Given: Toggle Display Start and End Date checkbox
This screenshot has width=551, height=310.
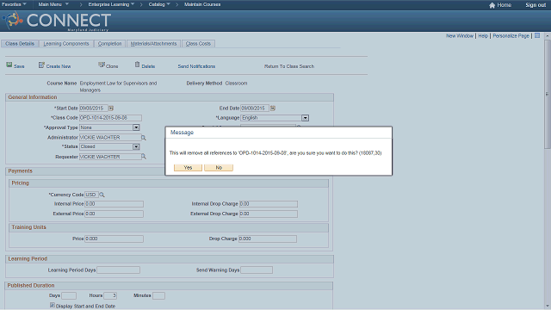Looking at the screenshot, I should (x=53, y=306).
